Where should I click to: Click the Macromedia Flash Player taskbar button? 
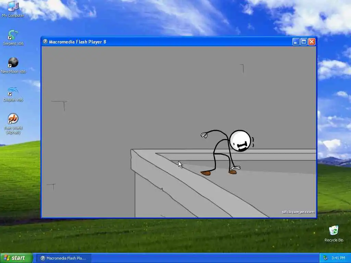[64, 258]
